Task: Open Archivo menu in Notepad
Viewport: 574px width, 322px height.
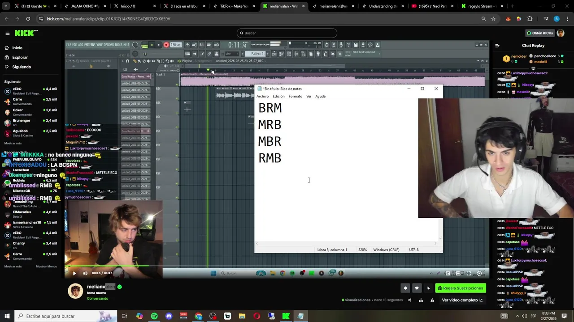Action: click(x=263, y=96)
